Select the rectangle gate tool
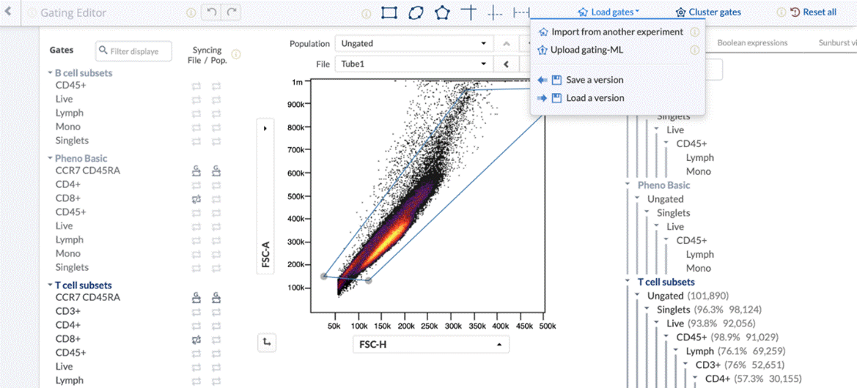 click(x=389, y=12)
